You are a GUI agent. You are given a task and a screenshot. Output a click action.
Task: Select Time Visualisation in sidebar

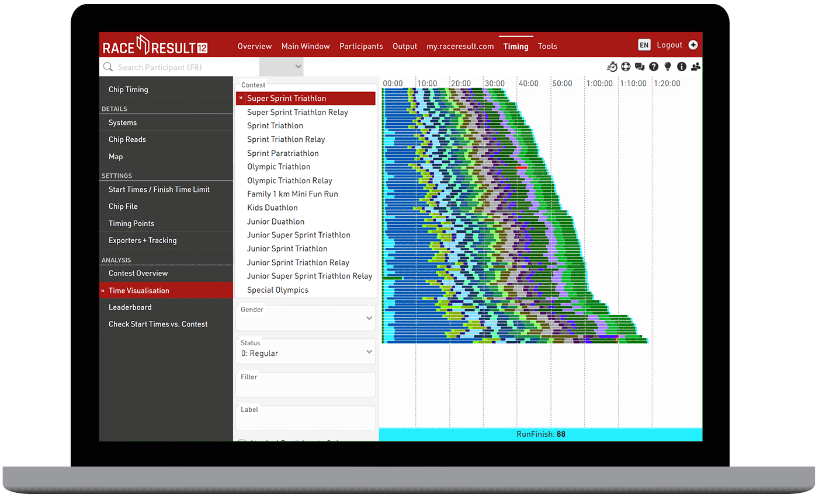166,290
